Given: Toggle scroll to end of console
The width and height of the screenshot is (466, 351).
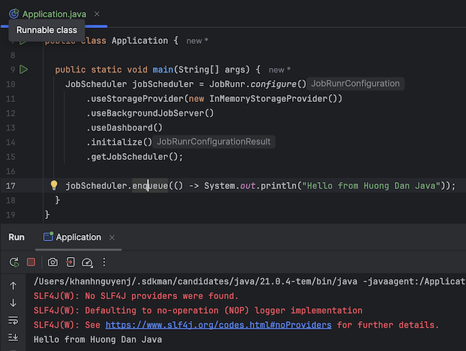Looking at the screenshot, I should [13, 337].
